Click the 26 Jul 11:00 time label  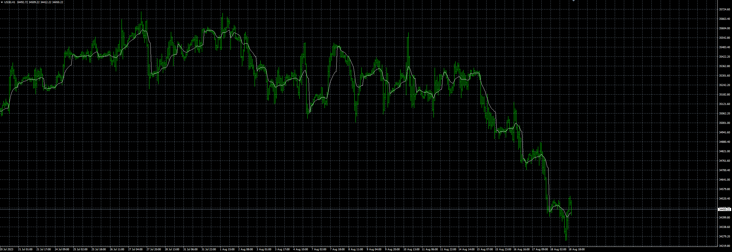pos(117,249)
